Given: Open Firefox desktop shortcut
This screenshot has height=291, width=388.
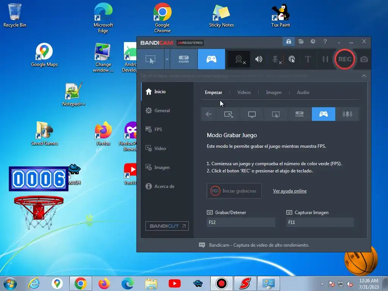Looking at the screenshot, I should [x=103, y=134].
